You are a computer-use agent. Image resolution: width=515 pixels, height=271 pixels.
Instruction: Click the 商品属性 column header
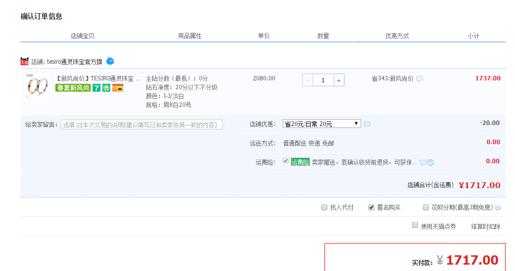point(190,36)
